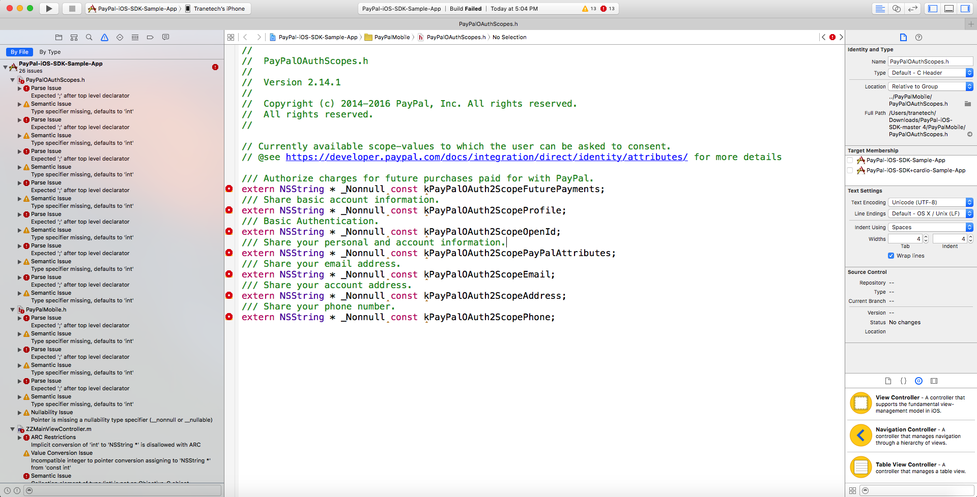
Task: Select the File inspector tab icon
Action: click(903, 37)
